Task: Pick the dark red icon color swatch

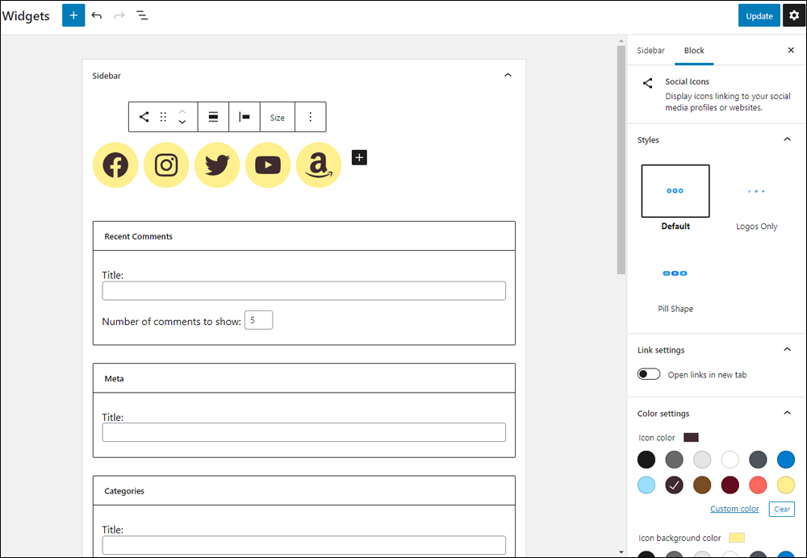Action: (x=730, y=485)
